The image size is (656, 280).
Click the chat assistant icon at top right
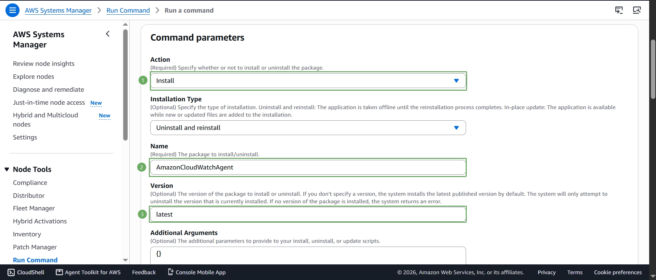(x=619, y=10)
